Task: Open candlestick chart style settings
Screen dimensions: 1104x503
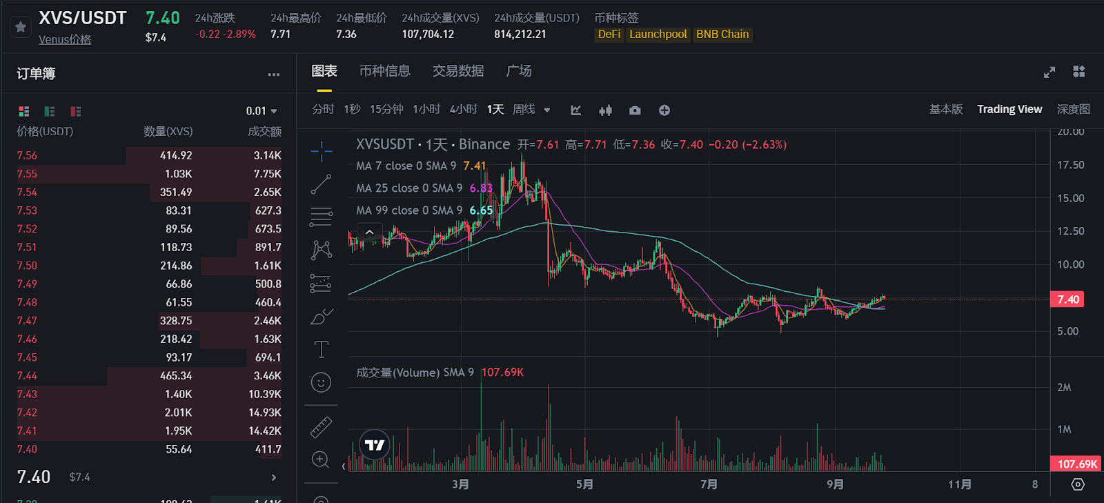Action: coord(606,110)
